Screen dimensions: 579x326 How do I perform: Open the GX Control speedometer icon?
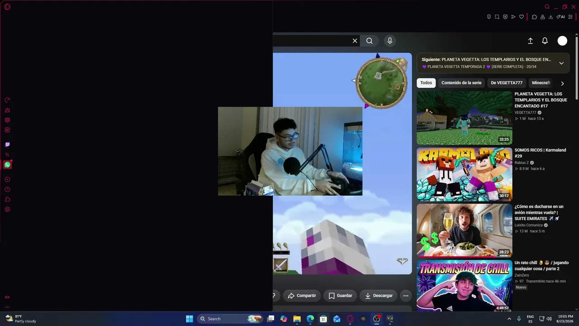point(7,100)
